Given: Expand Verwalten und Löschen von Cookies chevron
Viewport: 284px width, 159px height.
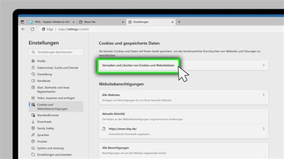Looking at the screenshot, I should click(x=263, y=65).
